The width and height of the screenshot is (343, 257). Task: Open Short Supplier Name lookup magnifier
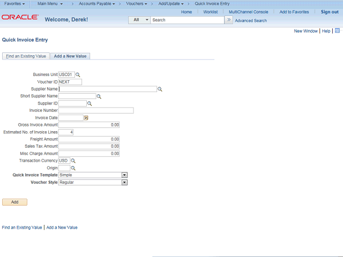[x=99, y=96]
